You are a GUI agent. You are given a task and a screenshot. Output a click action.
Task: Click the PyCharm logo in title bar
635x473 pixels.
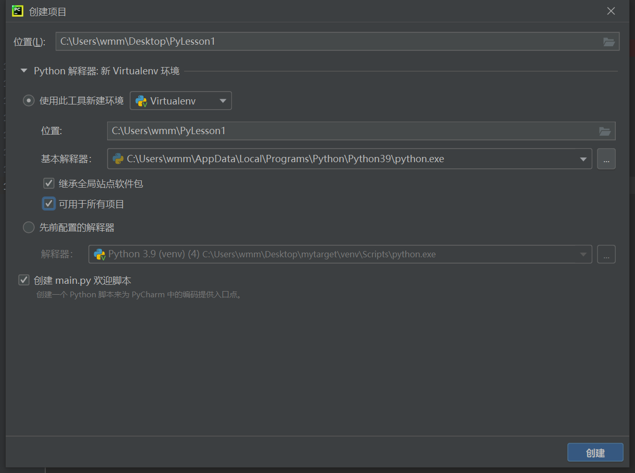[x=18, y=11]
